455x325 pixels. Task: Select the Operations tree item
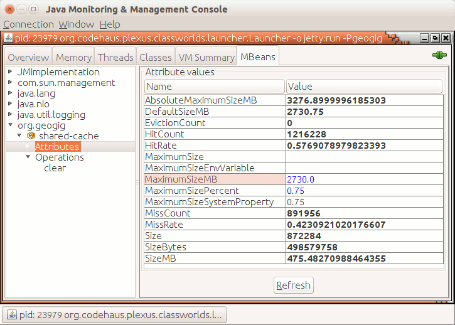(60, 157)
